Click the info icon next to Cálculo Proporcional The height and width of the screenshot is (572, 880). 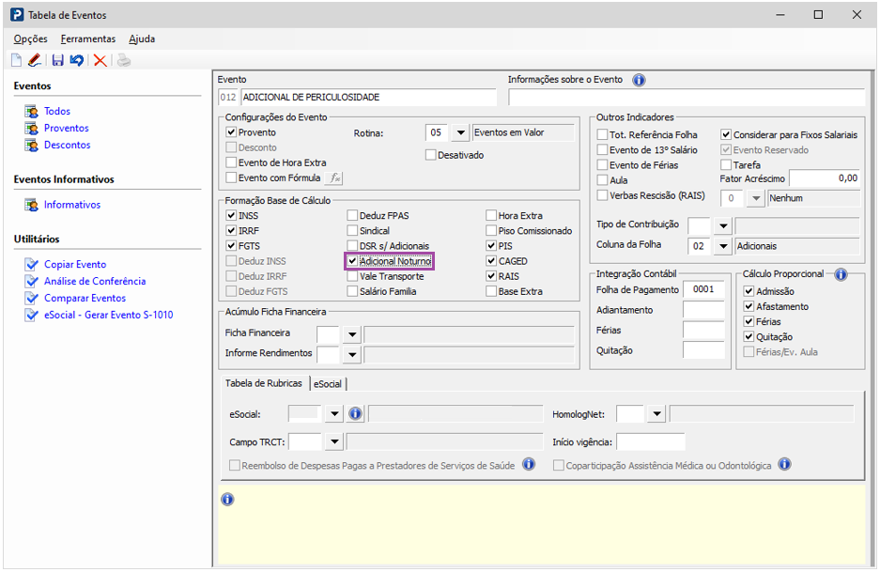click(841, 274)
